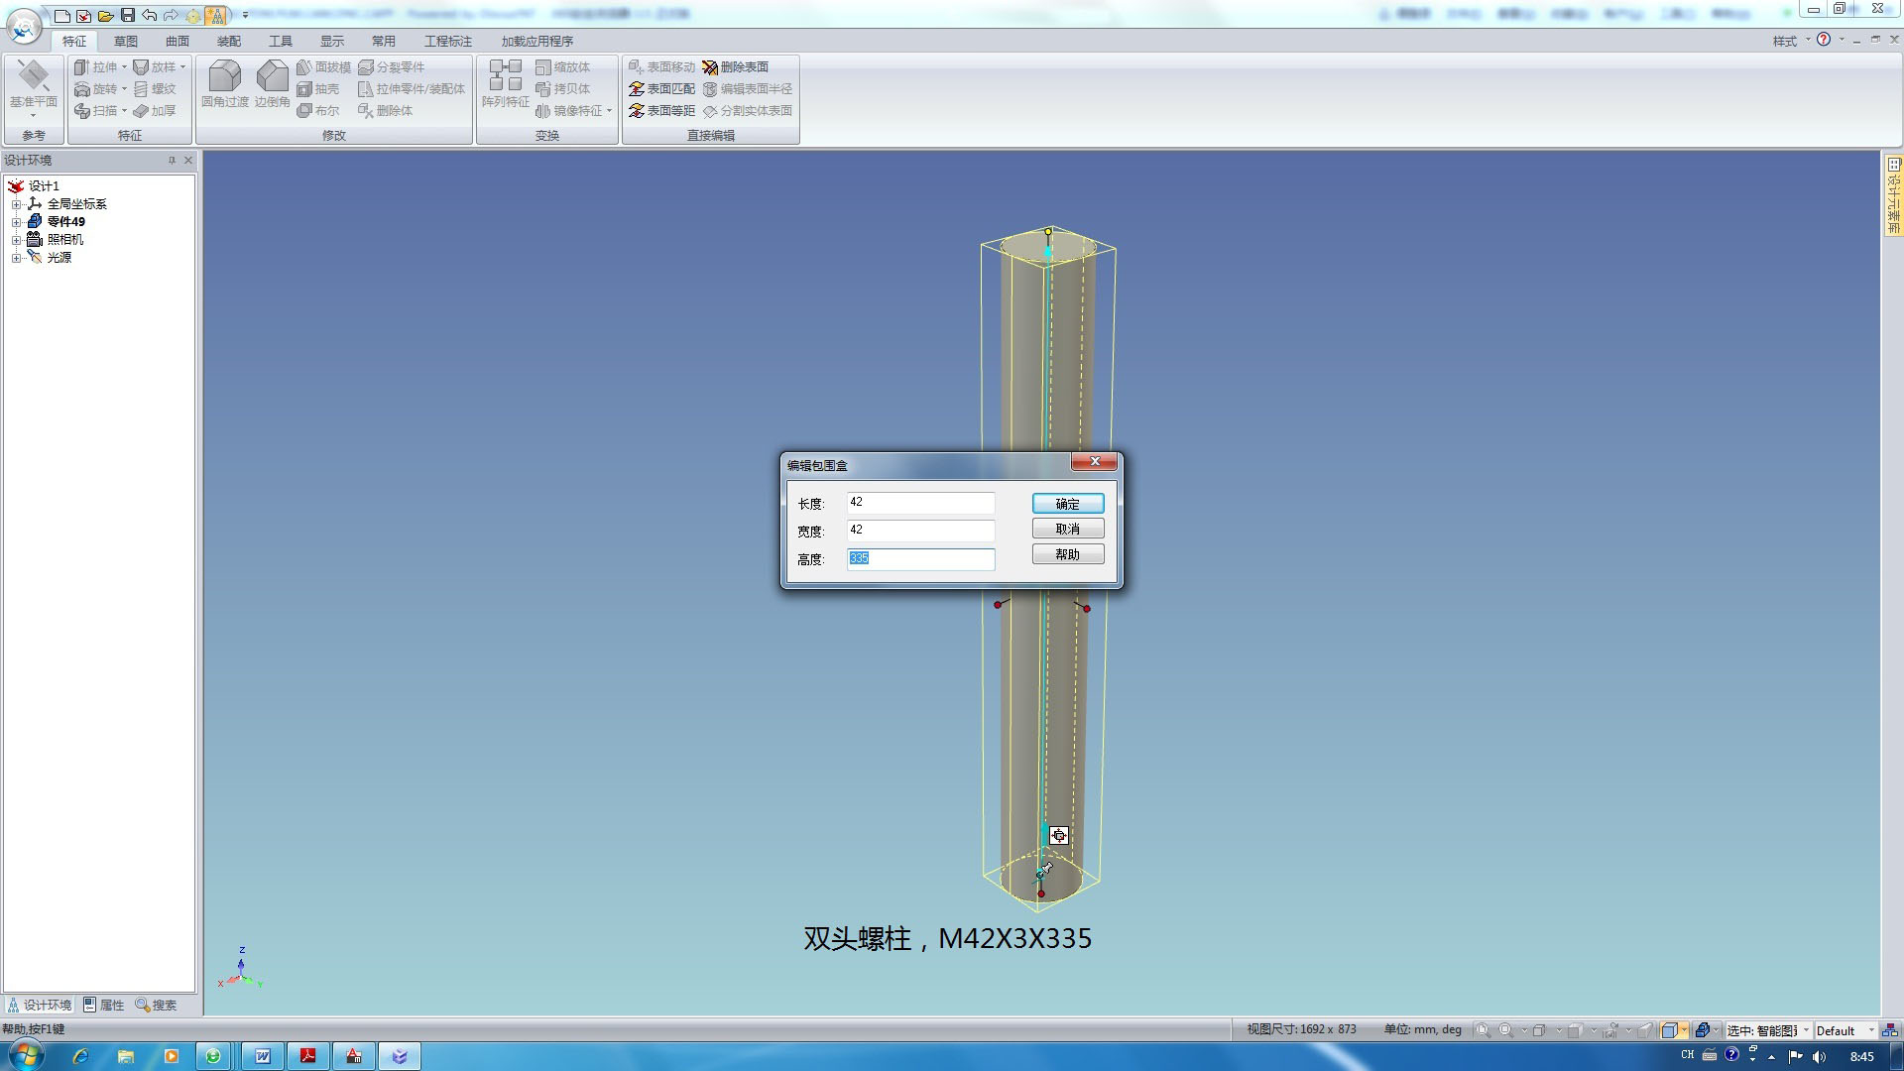The width and height of the screenshot is (1904, 1071).
Task: Select the 设计1 root tree item
Action: [44, 185]
